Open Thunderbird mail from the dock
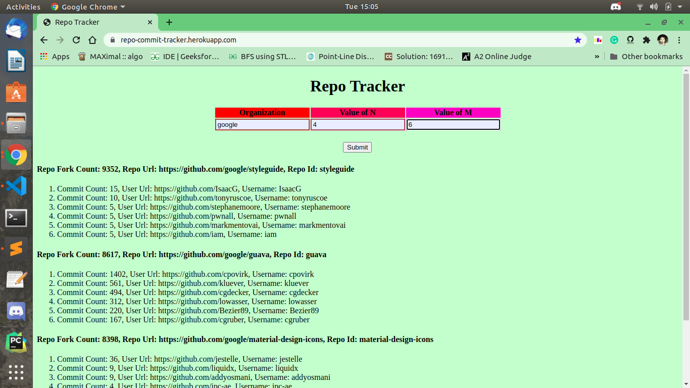This screenshot has width=690, height=388. pos(16,29)
